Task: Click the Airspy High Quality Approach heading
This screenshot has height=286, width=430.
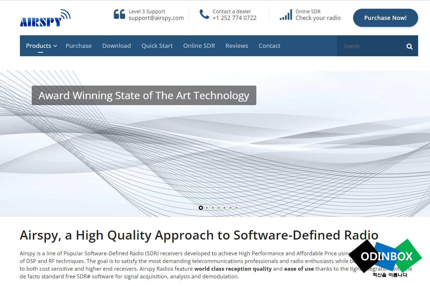Action: pyautogui.click(x=199, y=235)
